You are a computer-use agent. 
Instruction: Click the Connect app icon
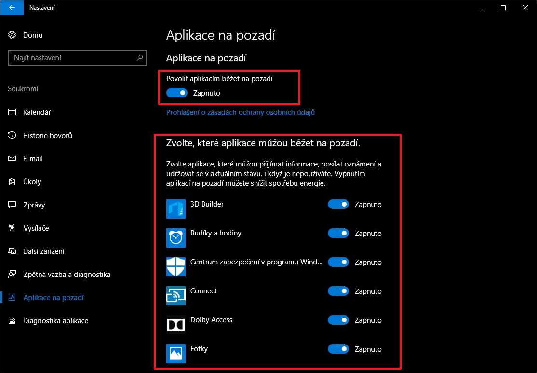click(176, 296)
